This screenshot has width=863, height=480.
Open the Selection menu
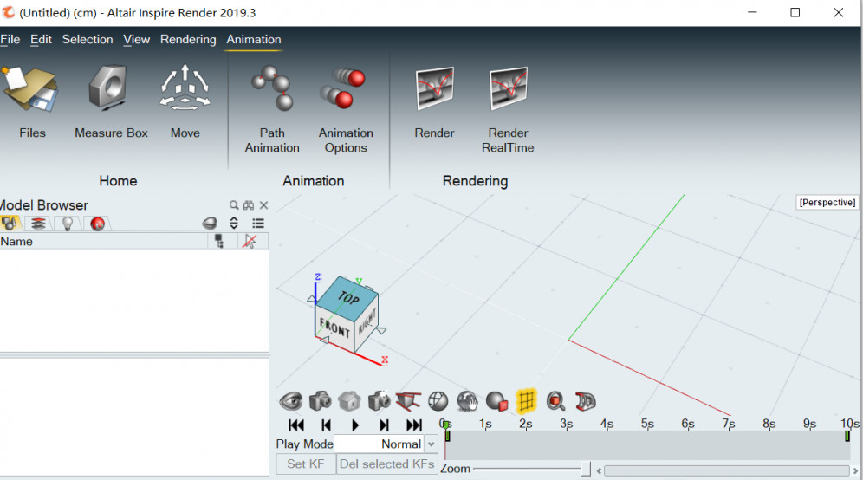tap(88, 40)
